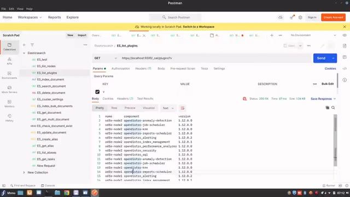
Task: Click the Cookies link near Send
Action: (330, 68)
